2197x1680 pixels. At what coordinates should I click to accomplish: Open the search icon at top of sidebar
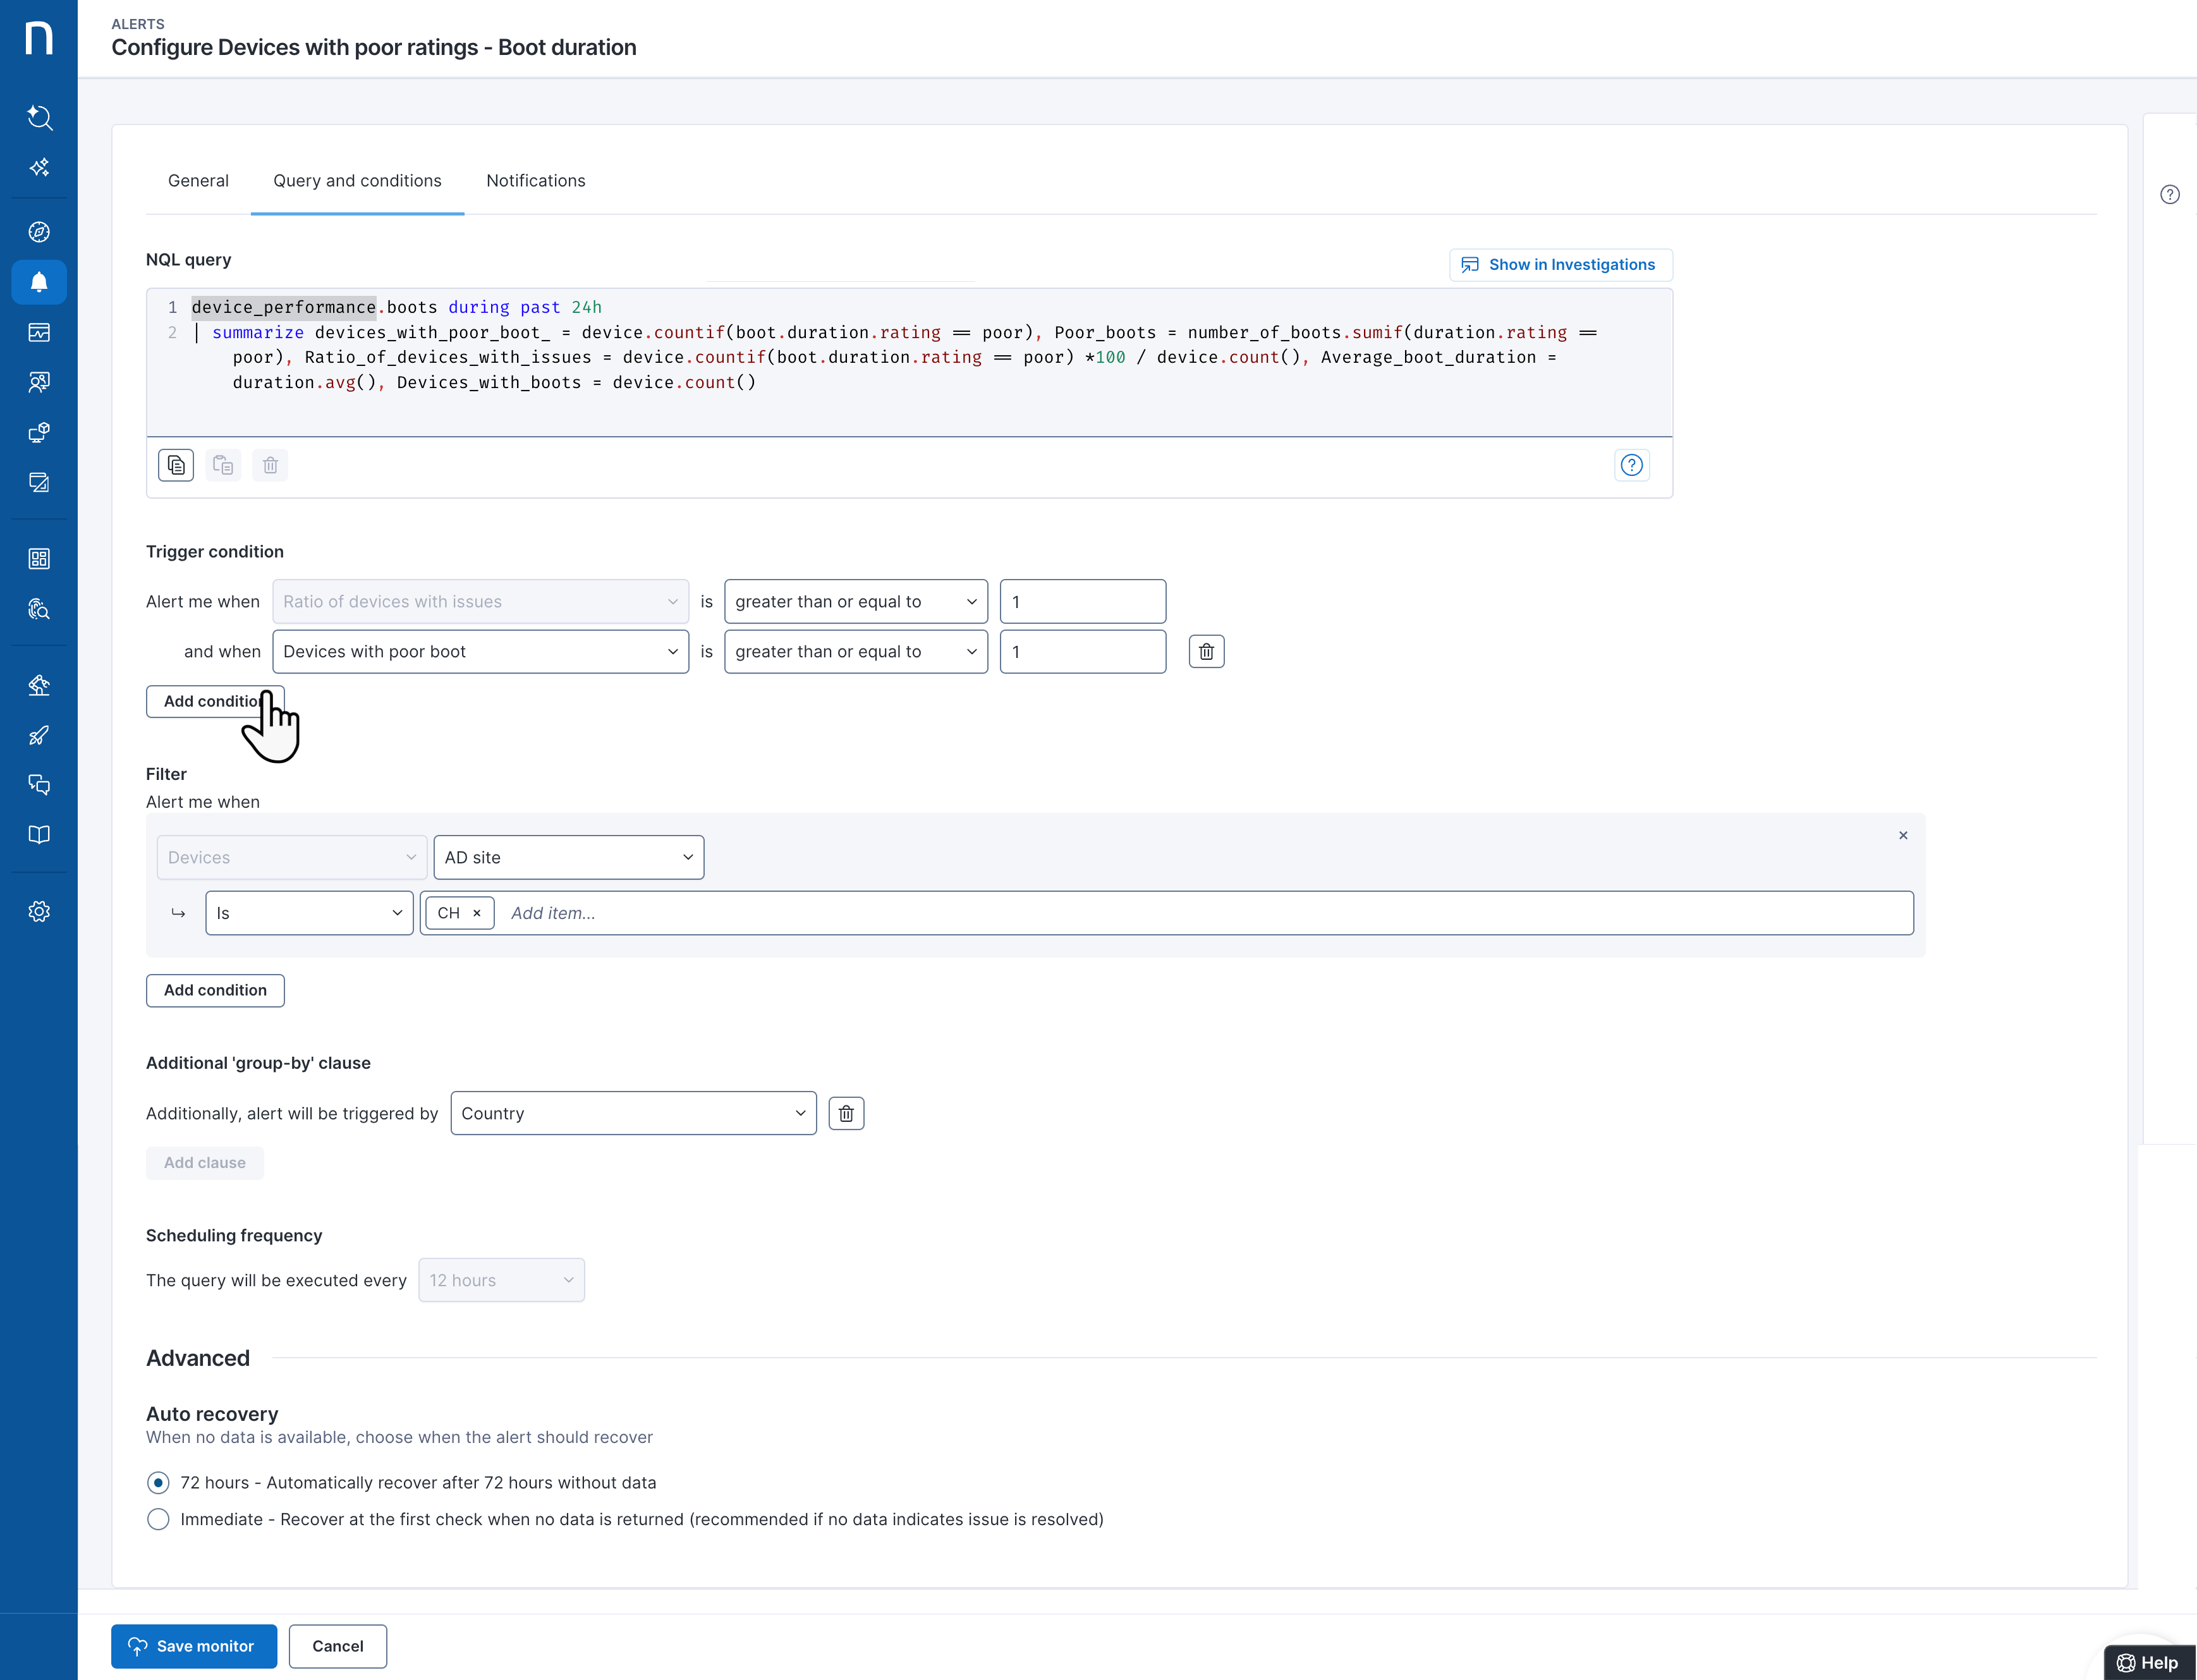[39, 118]
